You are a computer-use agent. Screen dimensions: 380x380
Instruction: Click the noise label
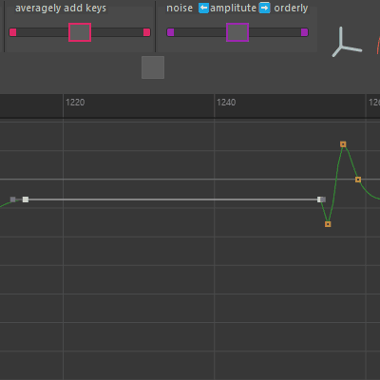[180, 9]
